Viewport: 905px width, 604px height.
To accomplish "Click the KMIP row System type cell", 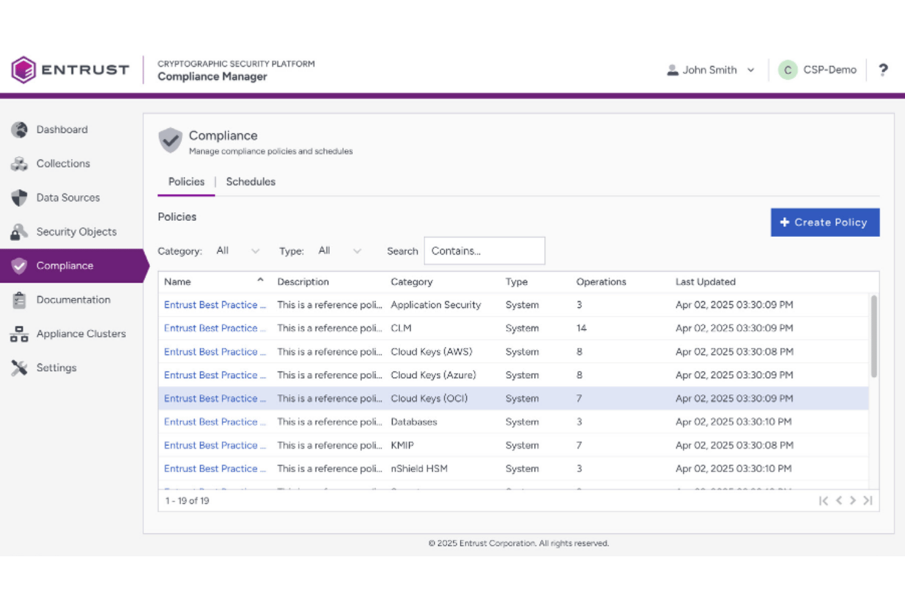I will click(522, 446).
